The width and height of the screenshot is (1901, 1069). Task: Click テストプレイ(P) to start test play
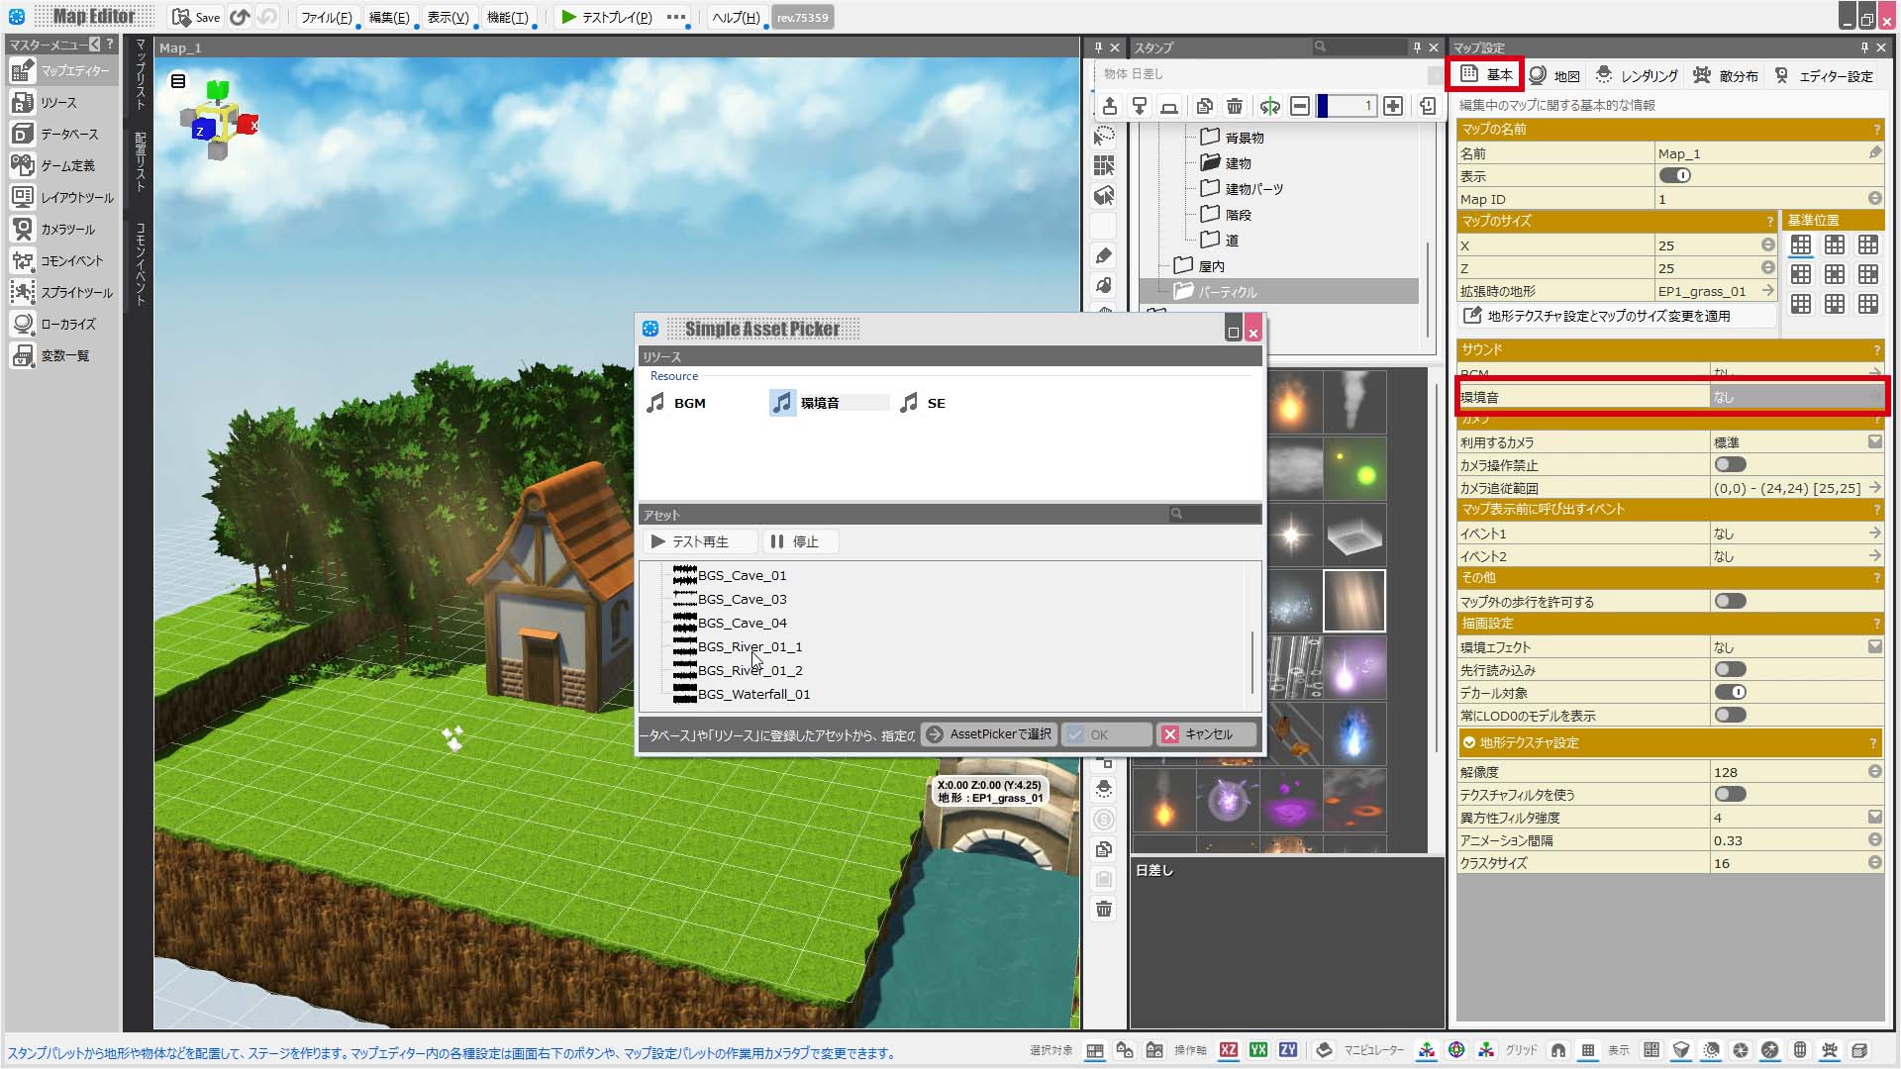606,17
